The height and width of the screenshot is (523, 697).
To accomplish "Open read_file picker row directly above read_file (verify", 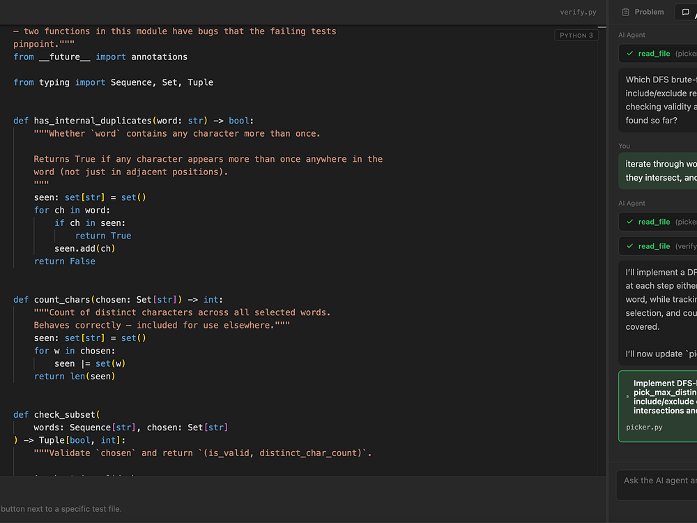I will (658, 222).
